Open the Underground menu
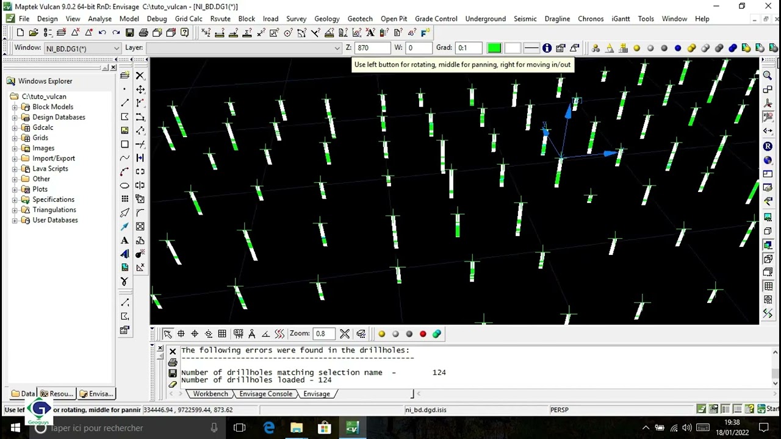The height and width of the screenshot is (439, 781). 485,19
